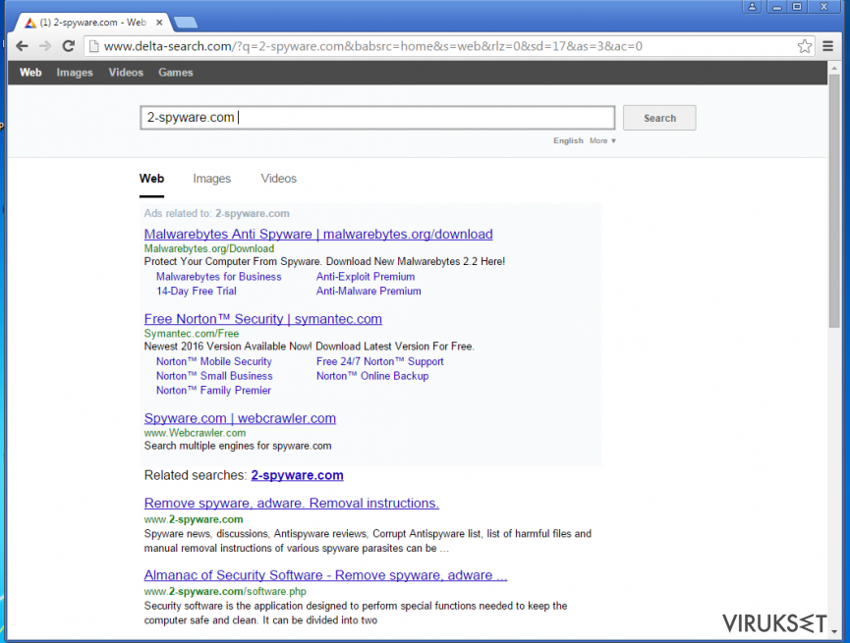Click the related search 2-spyware.com link
The image size is (850, 643).
(x=297, y=475)
